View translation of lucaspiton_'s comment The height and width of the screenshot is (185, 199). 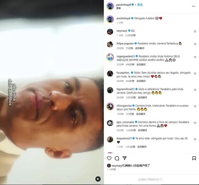pyautogui.click(x=141, y=81)
